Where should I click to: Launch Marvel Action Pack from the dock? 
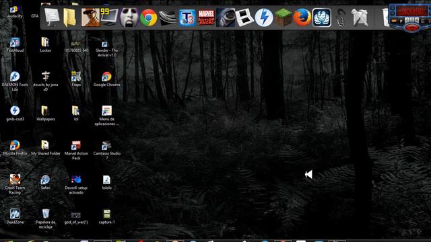(207, 18)
